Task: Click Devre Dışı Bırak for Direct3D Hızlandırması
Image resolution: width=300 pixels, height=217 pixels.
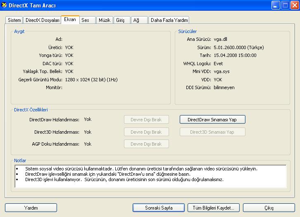Action: pyautogui.click(x=146, y=132)
